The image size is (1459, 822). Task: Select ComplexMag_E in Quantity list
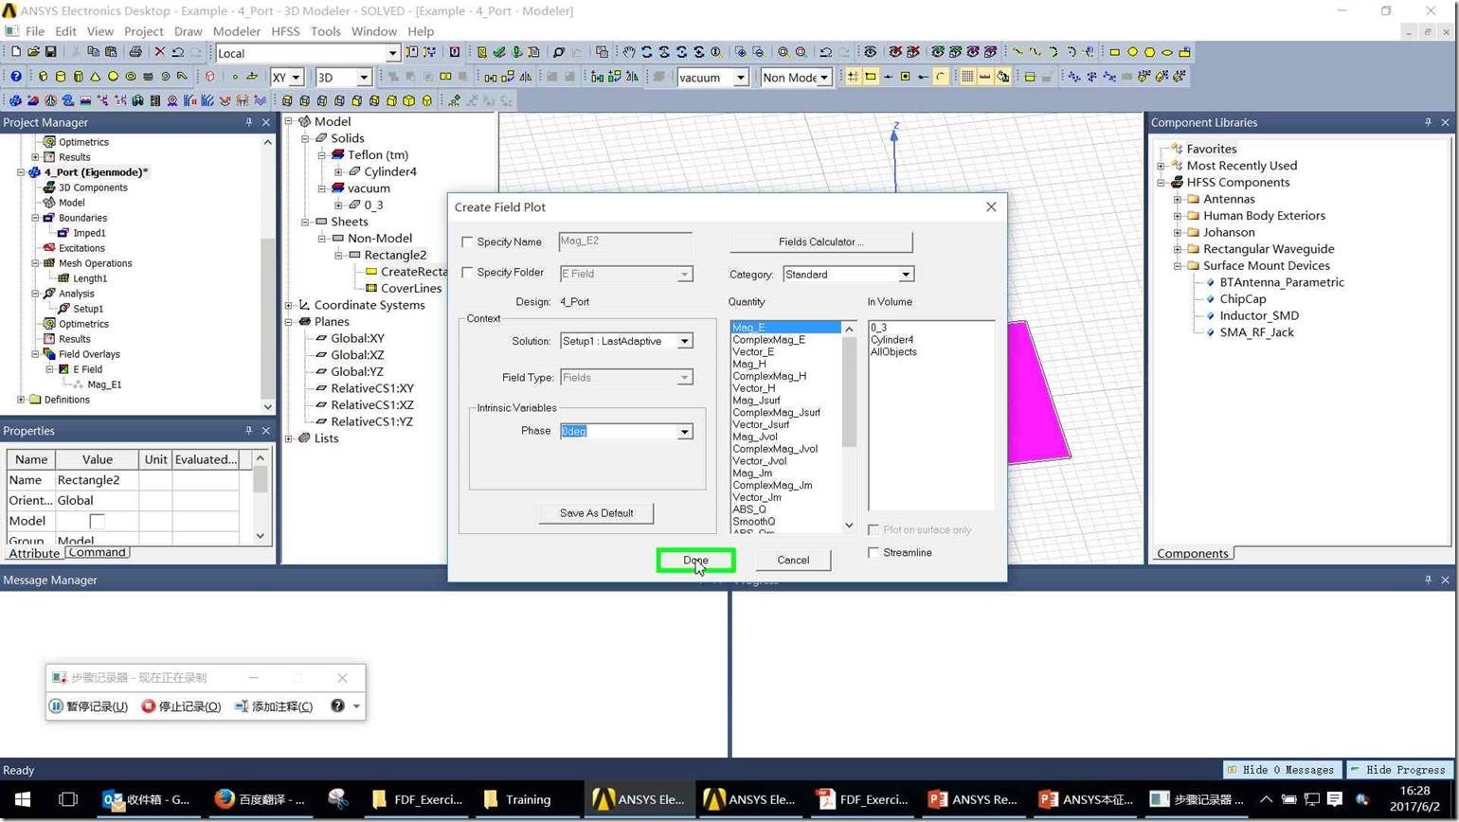click(x=768, y=340)
